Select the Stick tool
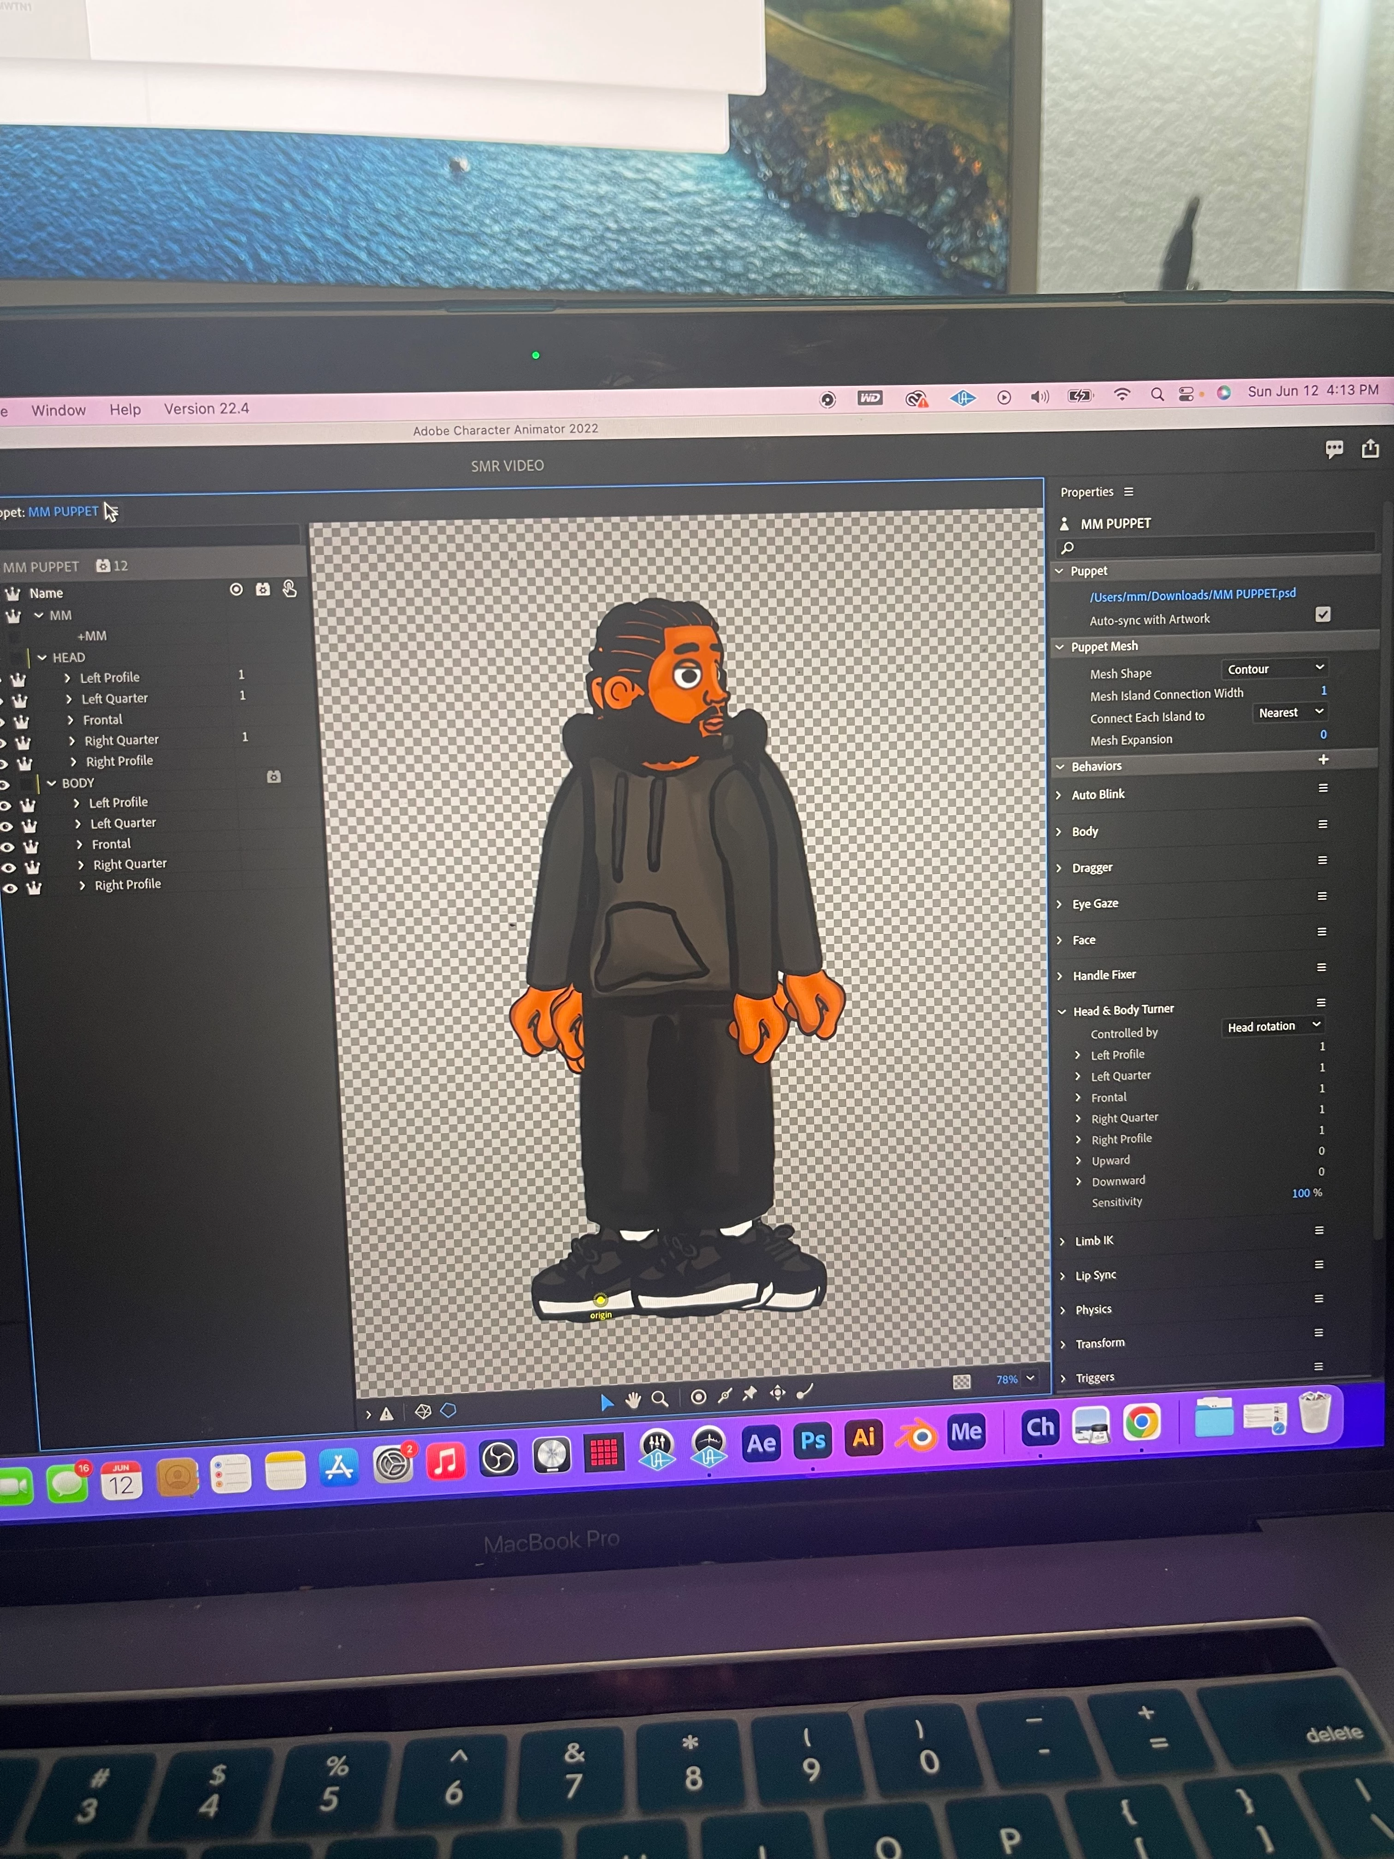 [x=724, y=1395]
